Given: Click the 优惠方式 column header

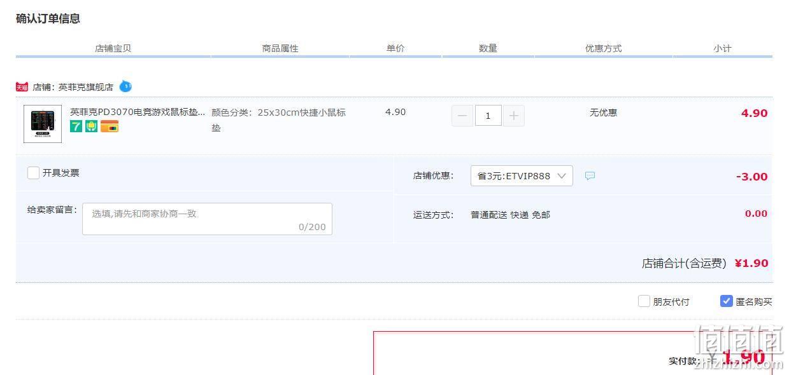Looking at the screenshot, I should [604, 48].
